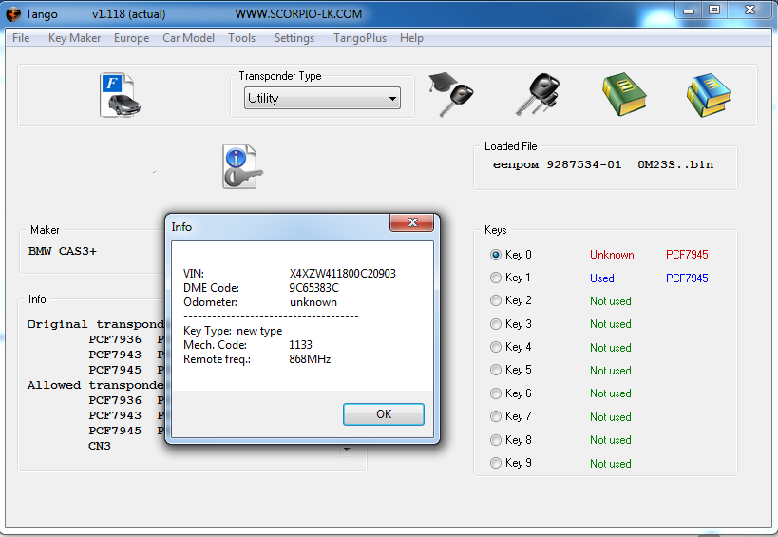Click the Tango app icon in title bar
Image resolution: width=778 pixels, height=537 pixels.
(13, 14)
